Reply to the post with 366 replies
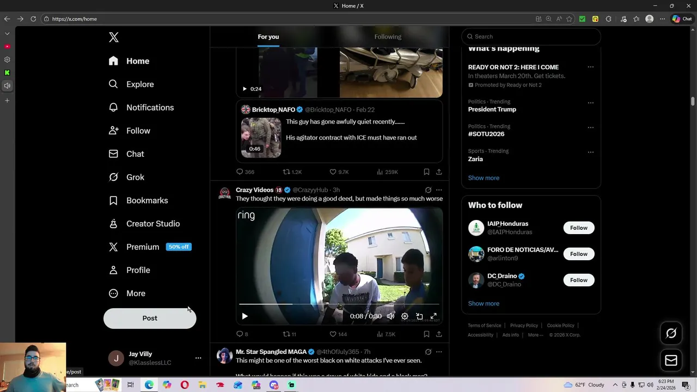697x392 pixels. coord(245,172)
